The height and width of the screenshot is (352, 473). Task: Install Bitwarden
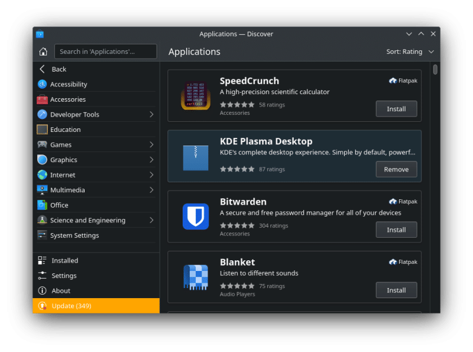[396, 230]
